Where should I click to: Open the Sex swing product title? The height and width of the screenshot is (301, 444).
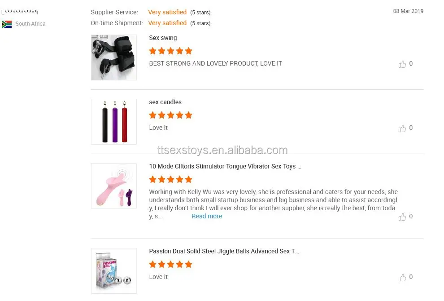163,38
